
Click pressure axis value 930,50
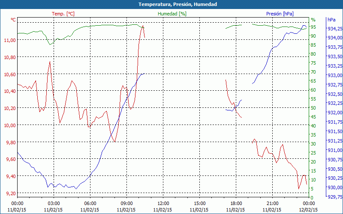pos(335,169)
